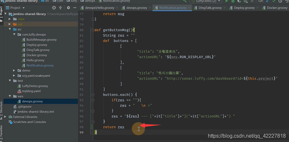This screenshot has width=289, height=142.
Task: Select LuffyDemo.groovy in project tree
Action: (x=35, y=86)
